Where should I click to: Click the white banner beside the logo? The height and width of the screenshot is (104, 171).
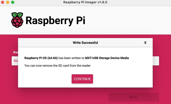(x=126, y=20)
